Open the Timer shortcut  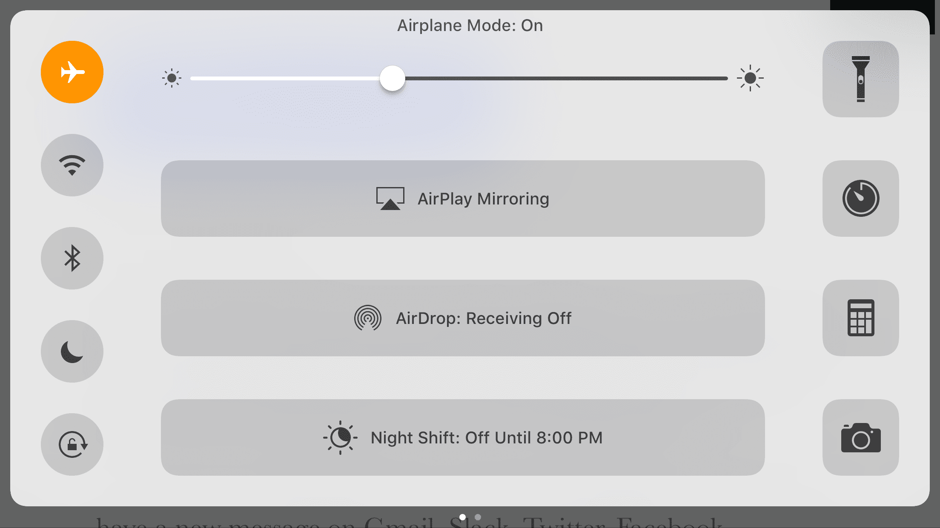pyautogui.click(x=860, y=198)
